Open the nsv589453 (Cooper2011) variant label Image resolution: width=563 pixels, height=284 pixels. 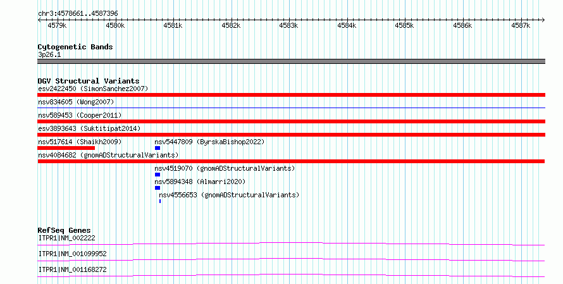tap(80, 115)
